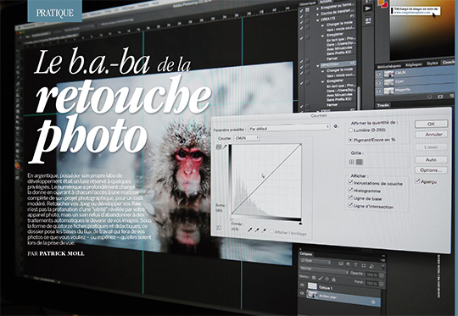The image size is (458, 316).
Task: Expand the Courbe de transfert action
Action: (318, 14)
